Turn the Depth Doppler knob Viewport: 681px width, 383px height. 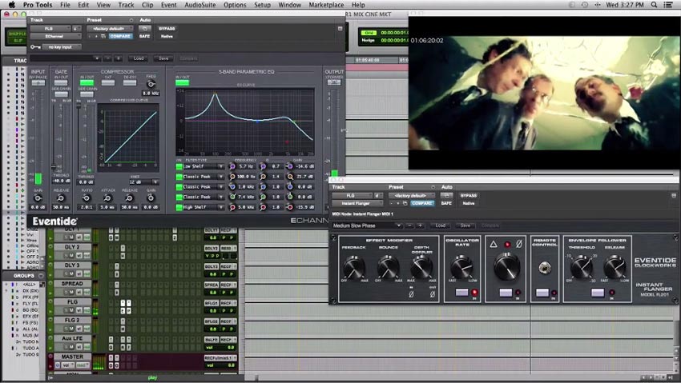click(421, 267)
